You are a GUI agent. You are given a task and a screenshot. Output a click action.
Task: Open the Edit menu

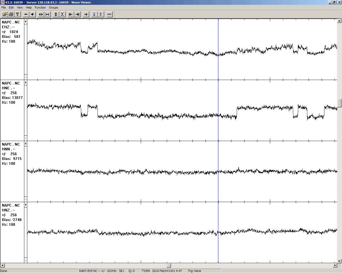click(11, 7)
